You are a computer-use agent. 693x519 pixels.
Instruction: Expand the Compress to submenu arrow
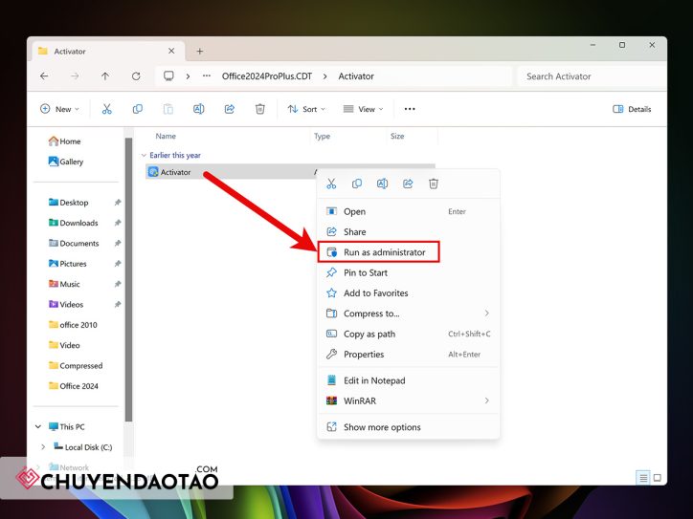(x=486, y=314)
